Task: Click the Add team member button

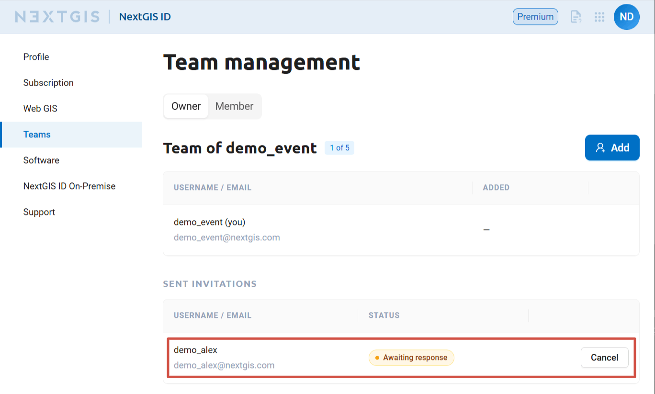Action: click(612, 147)
